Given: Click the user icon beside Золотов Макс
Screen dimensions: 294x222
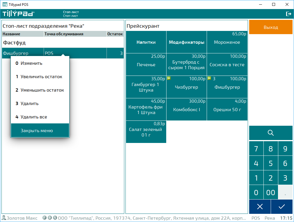Looking at the screenshot, I should tap(4, 218).
